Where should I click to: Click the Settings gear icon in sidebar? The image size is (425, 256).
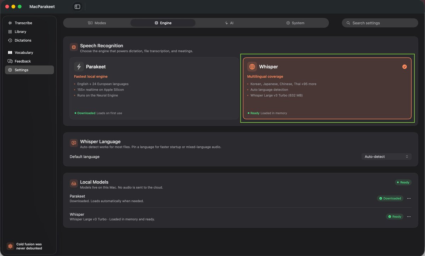(x=10, y=70)
